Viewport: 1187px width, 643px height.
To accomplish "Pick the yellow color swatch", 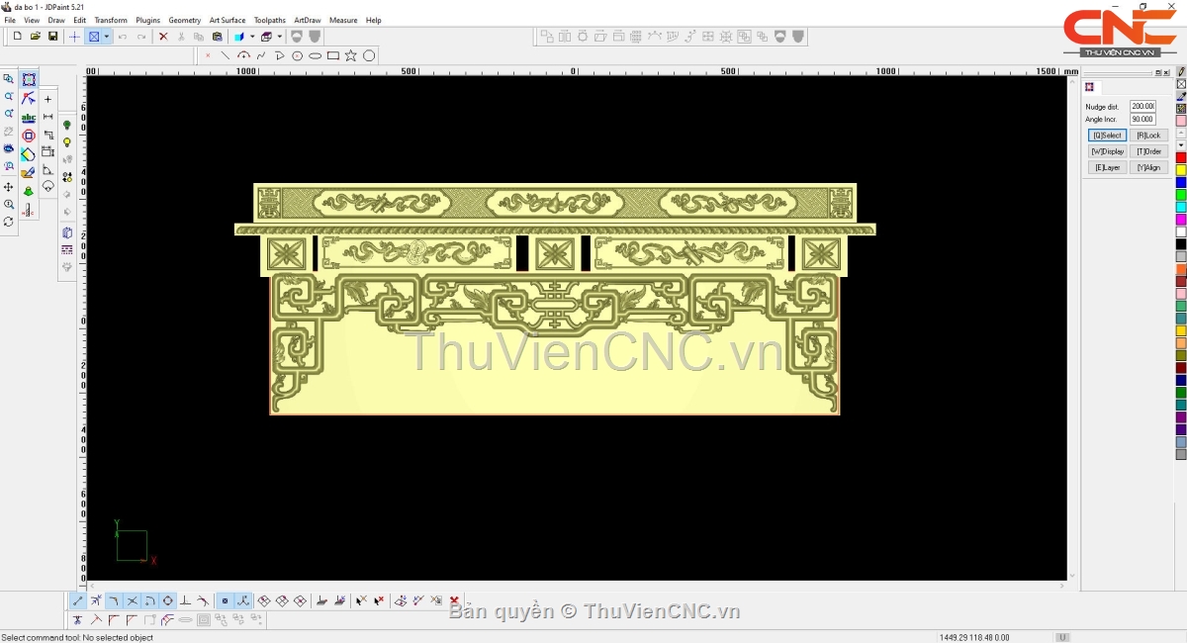I will tap(1181, 170).
